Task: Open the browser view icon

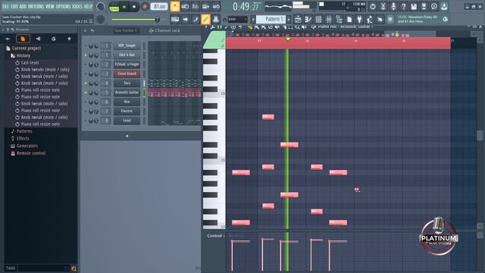Action: pos(339,20)
